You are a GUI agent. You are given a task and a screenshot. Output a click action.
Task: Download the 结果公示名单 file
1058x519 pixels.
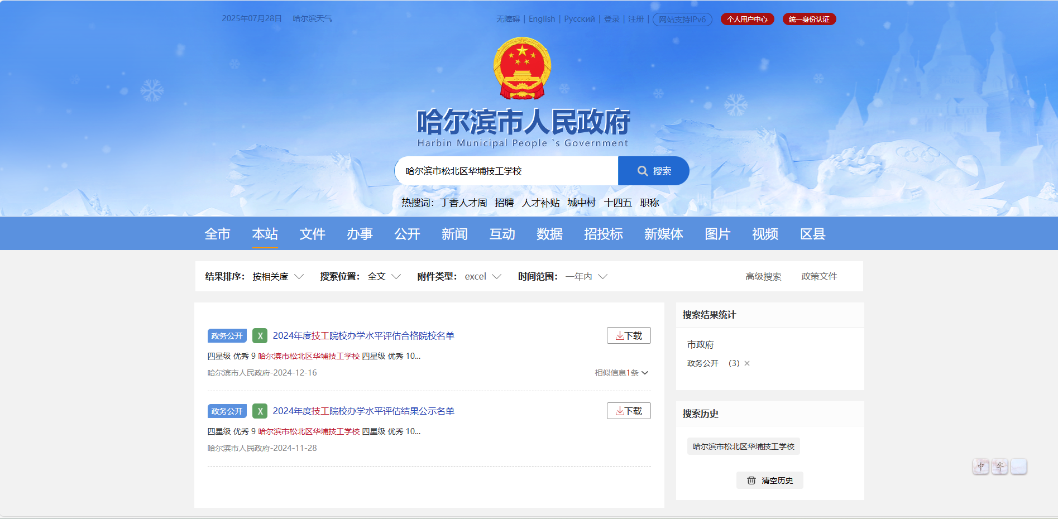click(629, 411)
